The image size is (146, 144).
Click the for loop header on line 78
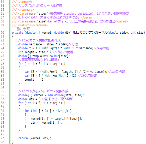(42, 64)
